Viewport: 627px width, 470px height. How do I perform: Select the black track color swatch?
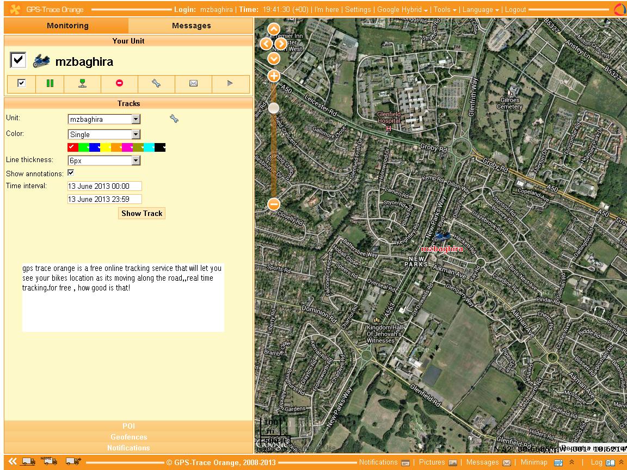point(160,147)
